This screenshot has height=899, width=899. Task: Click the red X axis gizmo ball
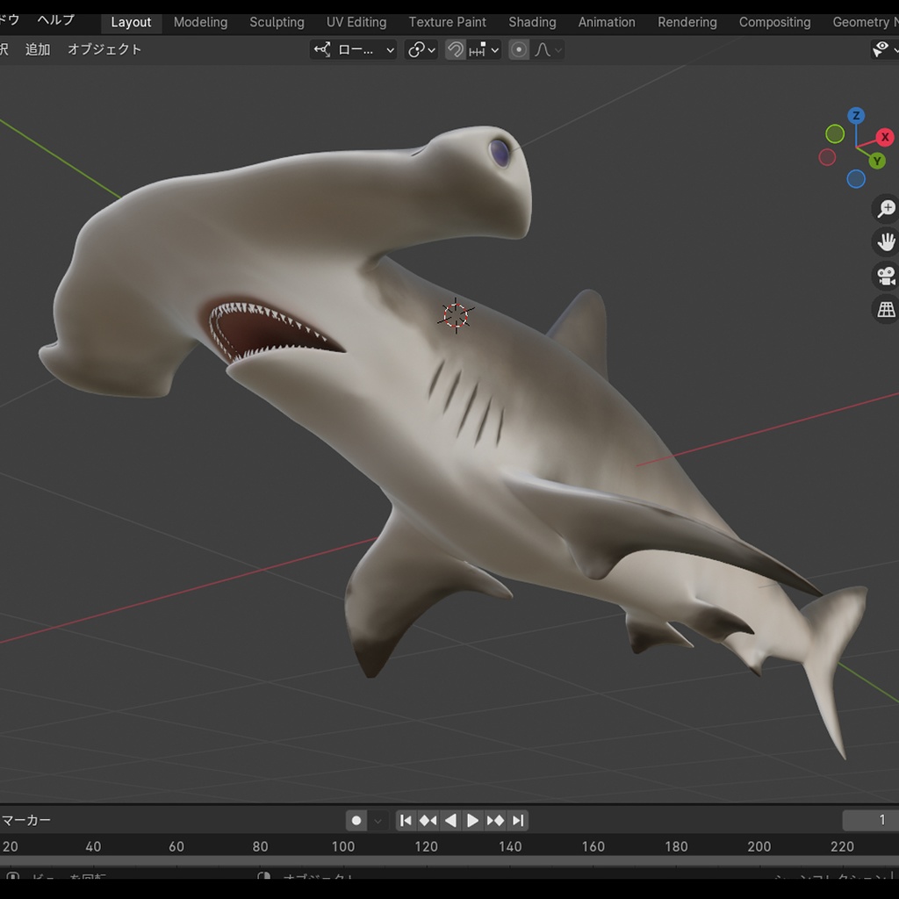(x=884, y=137)
